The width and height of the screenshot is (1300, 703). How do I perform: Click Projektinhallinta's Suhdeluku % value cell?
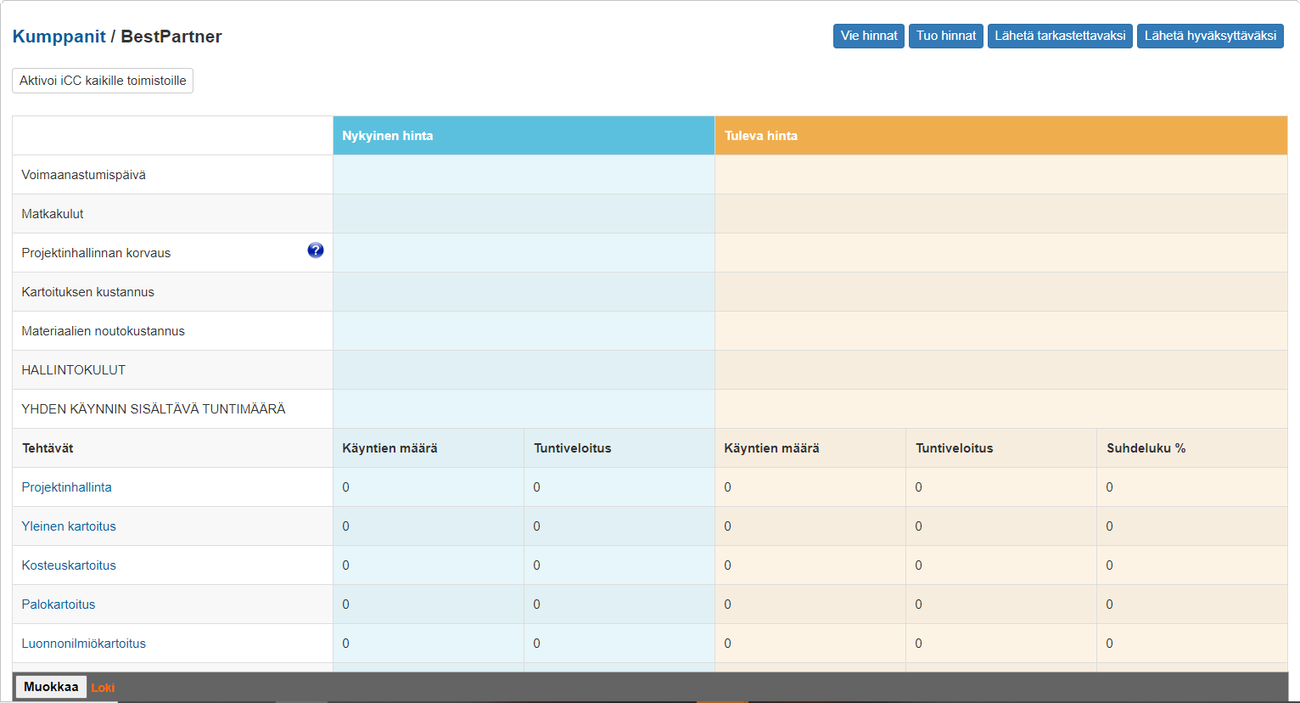coord(1191,487)
